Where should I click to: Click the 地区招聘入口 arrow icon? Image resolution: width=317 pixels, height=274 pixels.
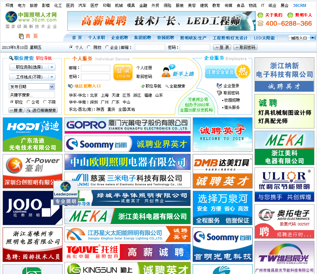click(x=71, y=86)
